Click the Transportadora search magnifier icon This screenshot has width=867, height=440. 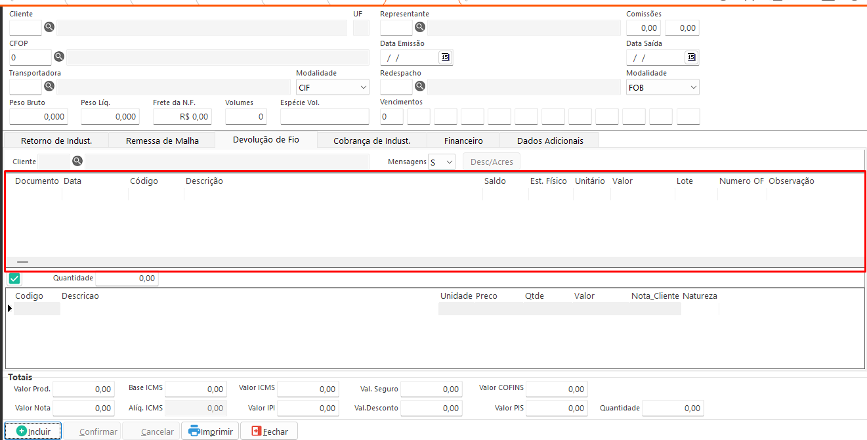click(49, 86)
